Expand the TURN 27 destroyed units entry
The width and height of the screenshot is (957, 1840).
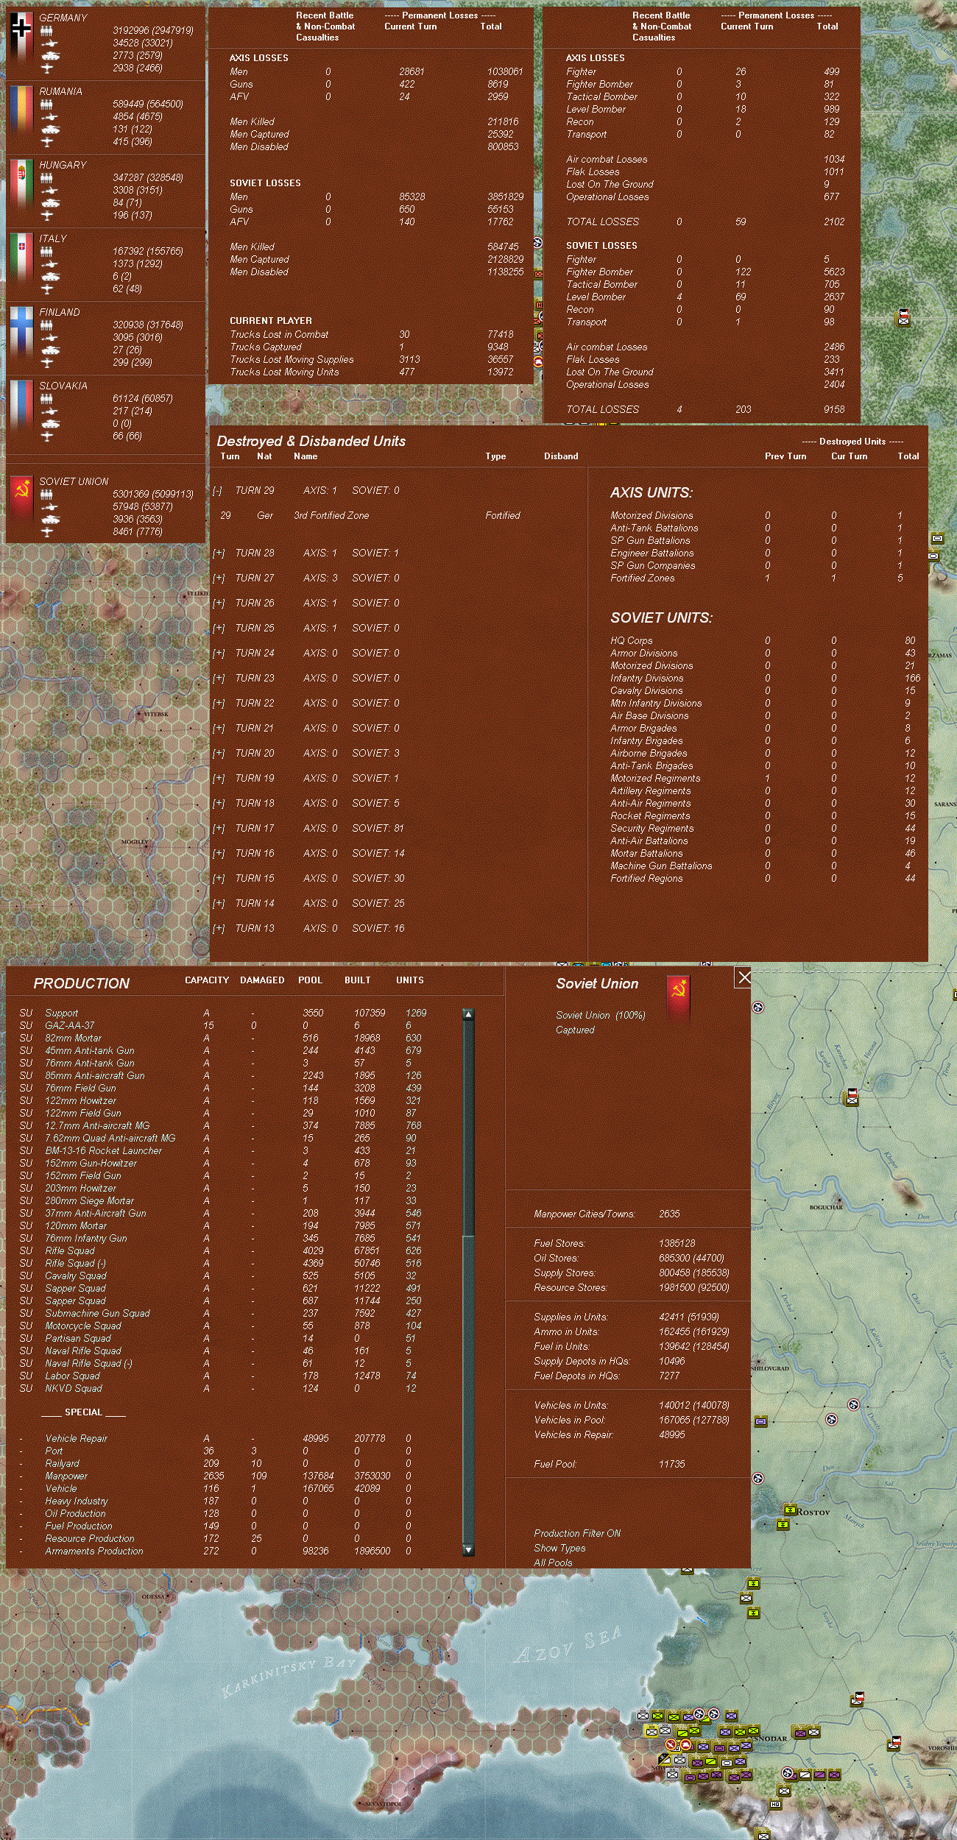click(219, 578)
